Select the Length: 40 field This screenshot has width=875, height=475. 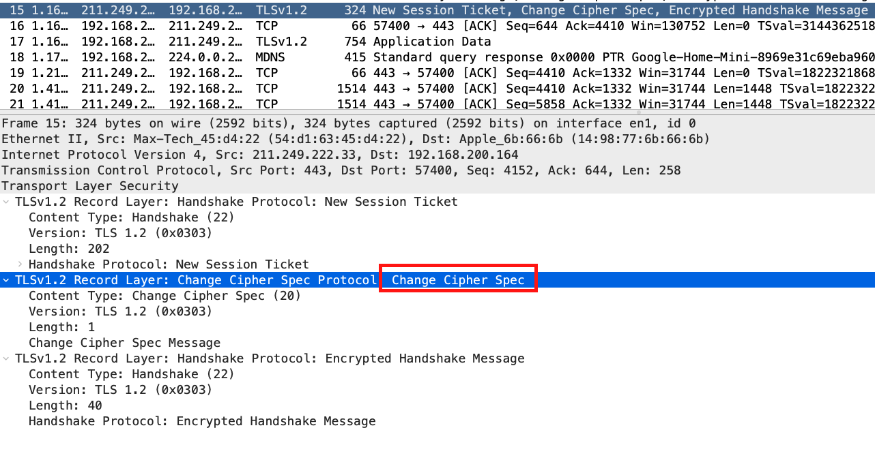[66, 405]
